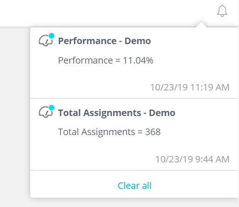The image size is (239, 207).
Task: Click the unread dot on Total Assignments notification
Action: pos(52,108)
